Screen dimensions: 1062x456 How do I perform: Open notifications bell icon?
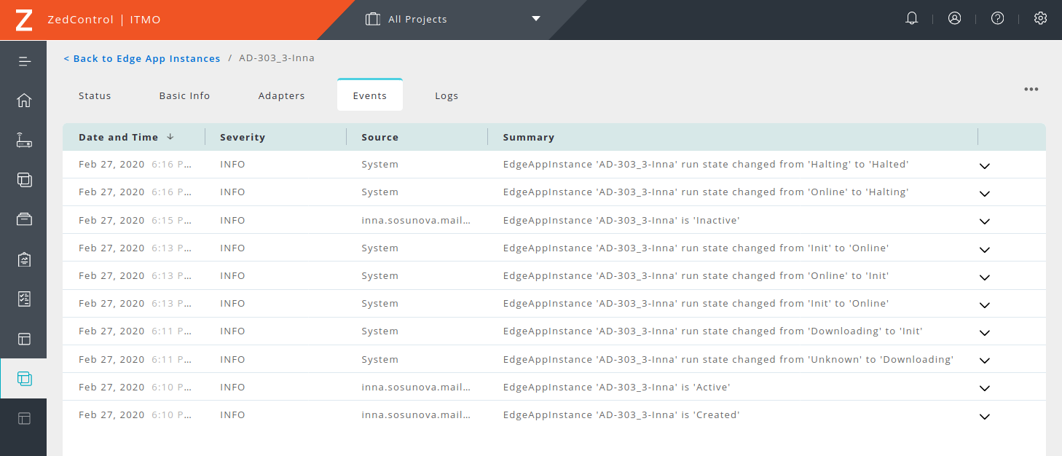tap(911, 19)
